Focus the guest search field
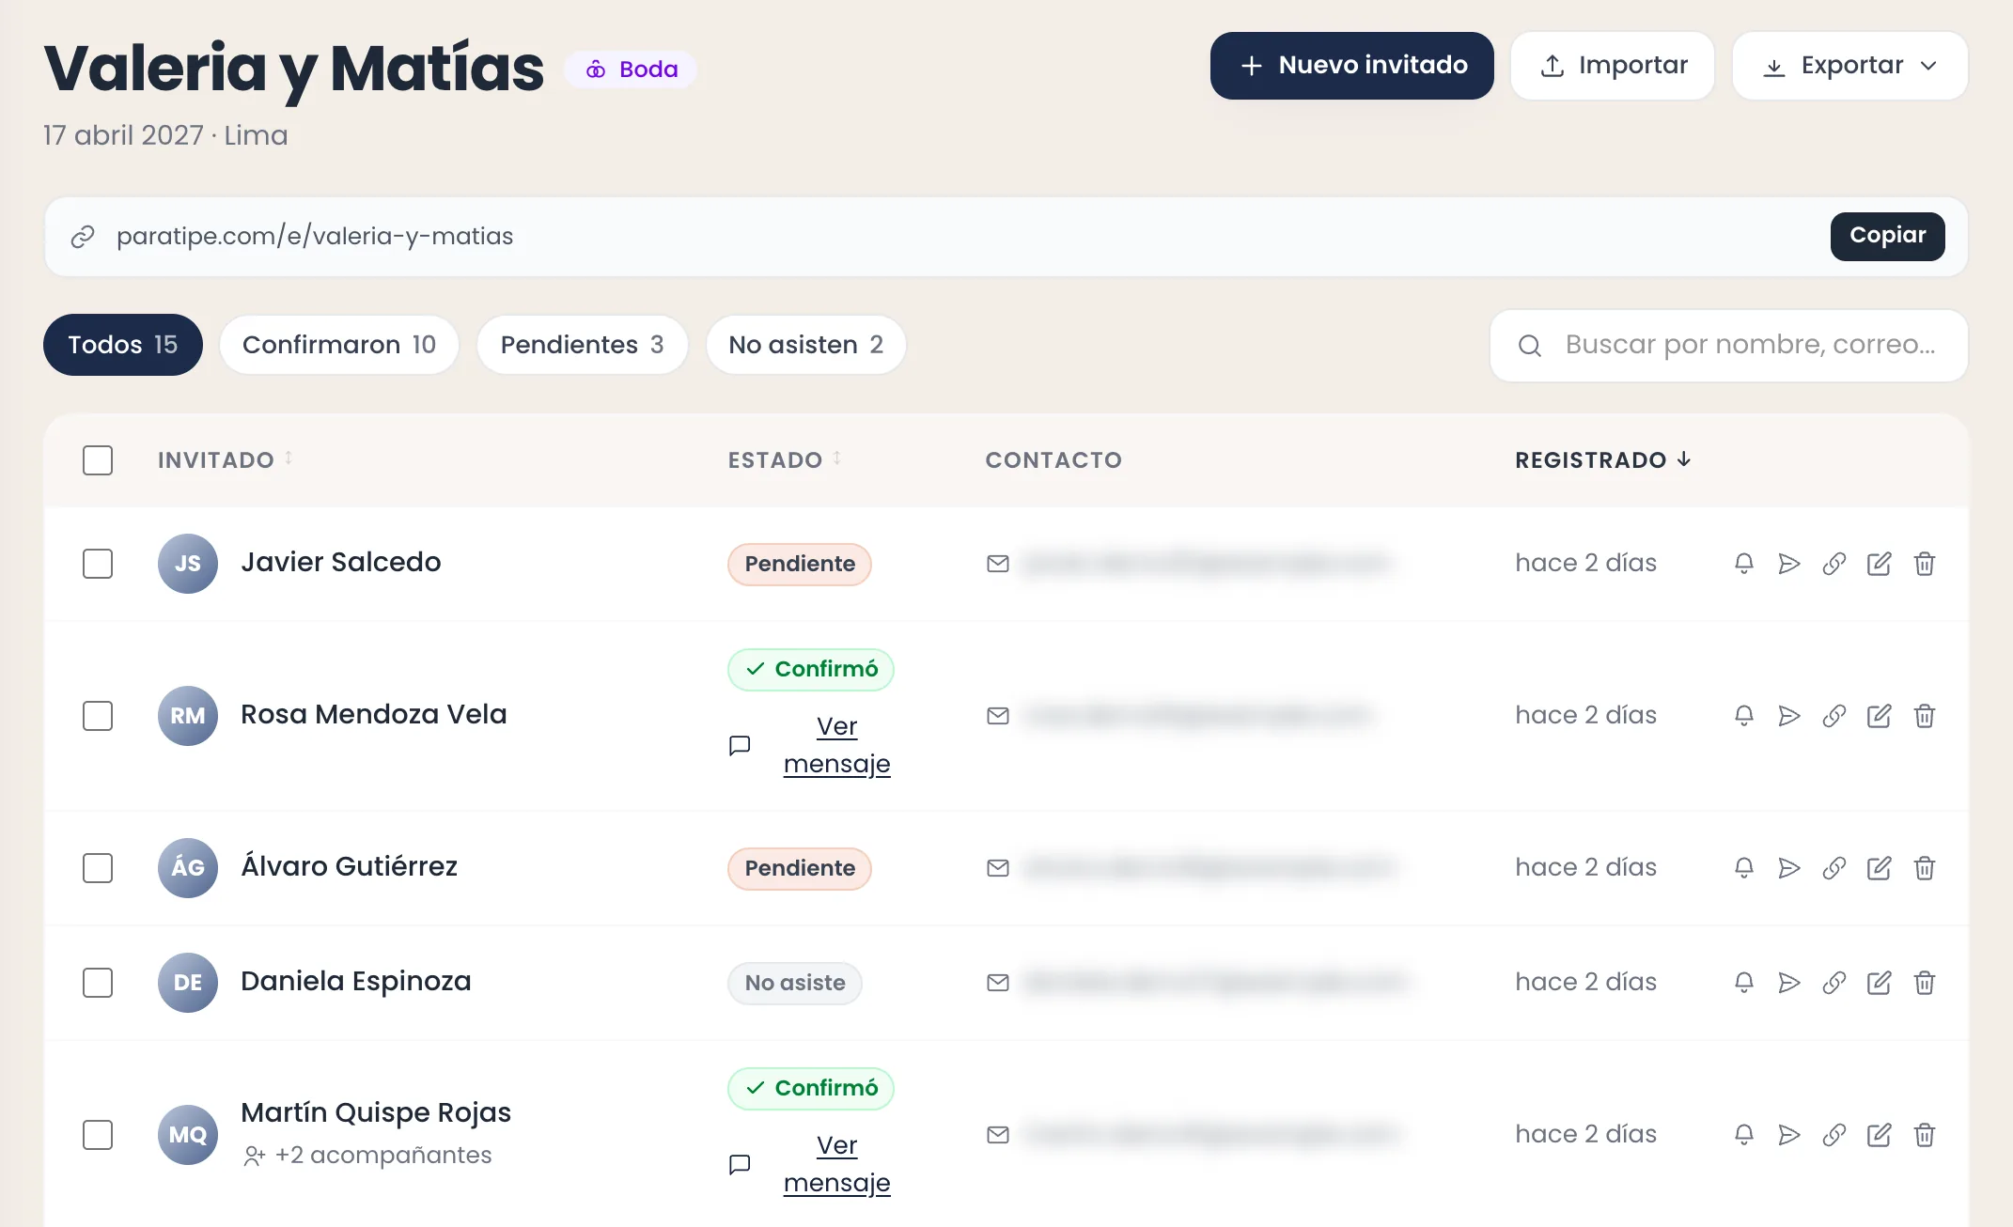The width and height of the screenshot is (2013, 1227). point(1728,345)
